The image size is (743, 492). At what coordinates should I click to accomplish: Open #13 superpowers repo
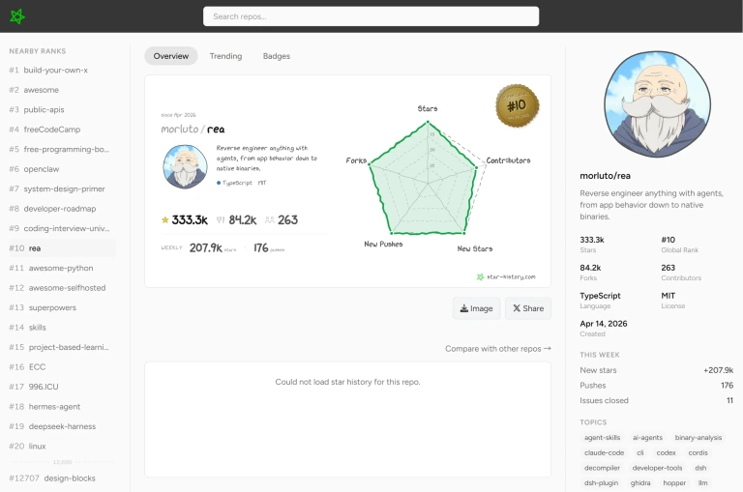pos(62,307)
